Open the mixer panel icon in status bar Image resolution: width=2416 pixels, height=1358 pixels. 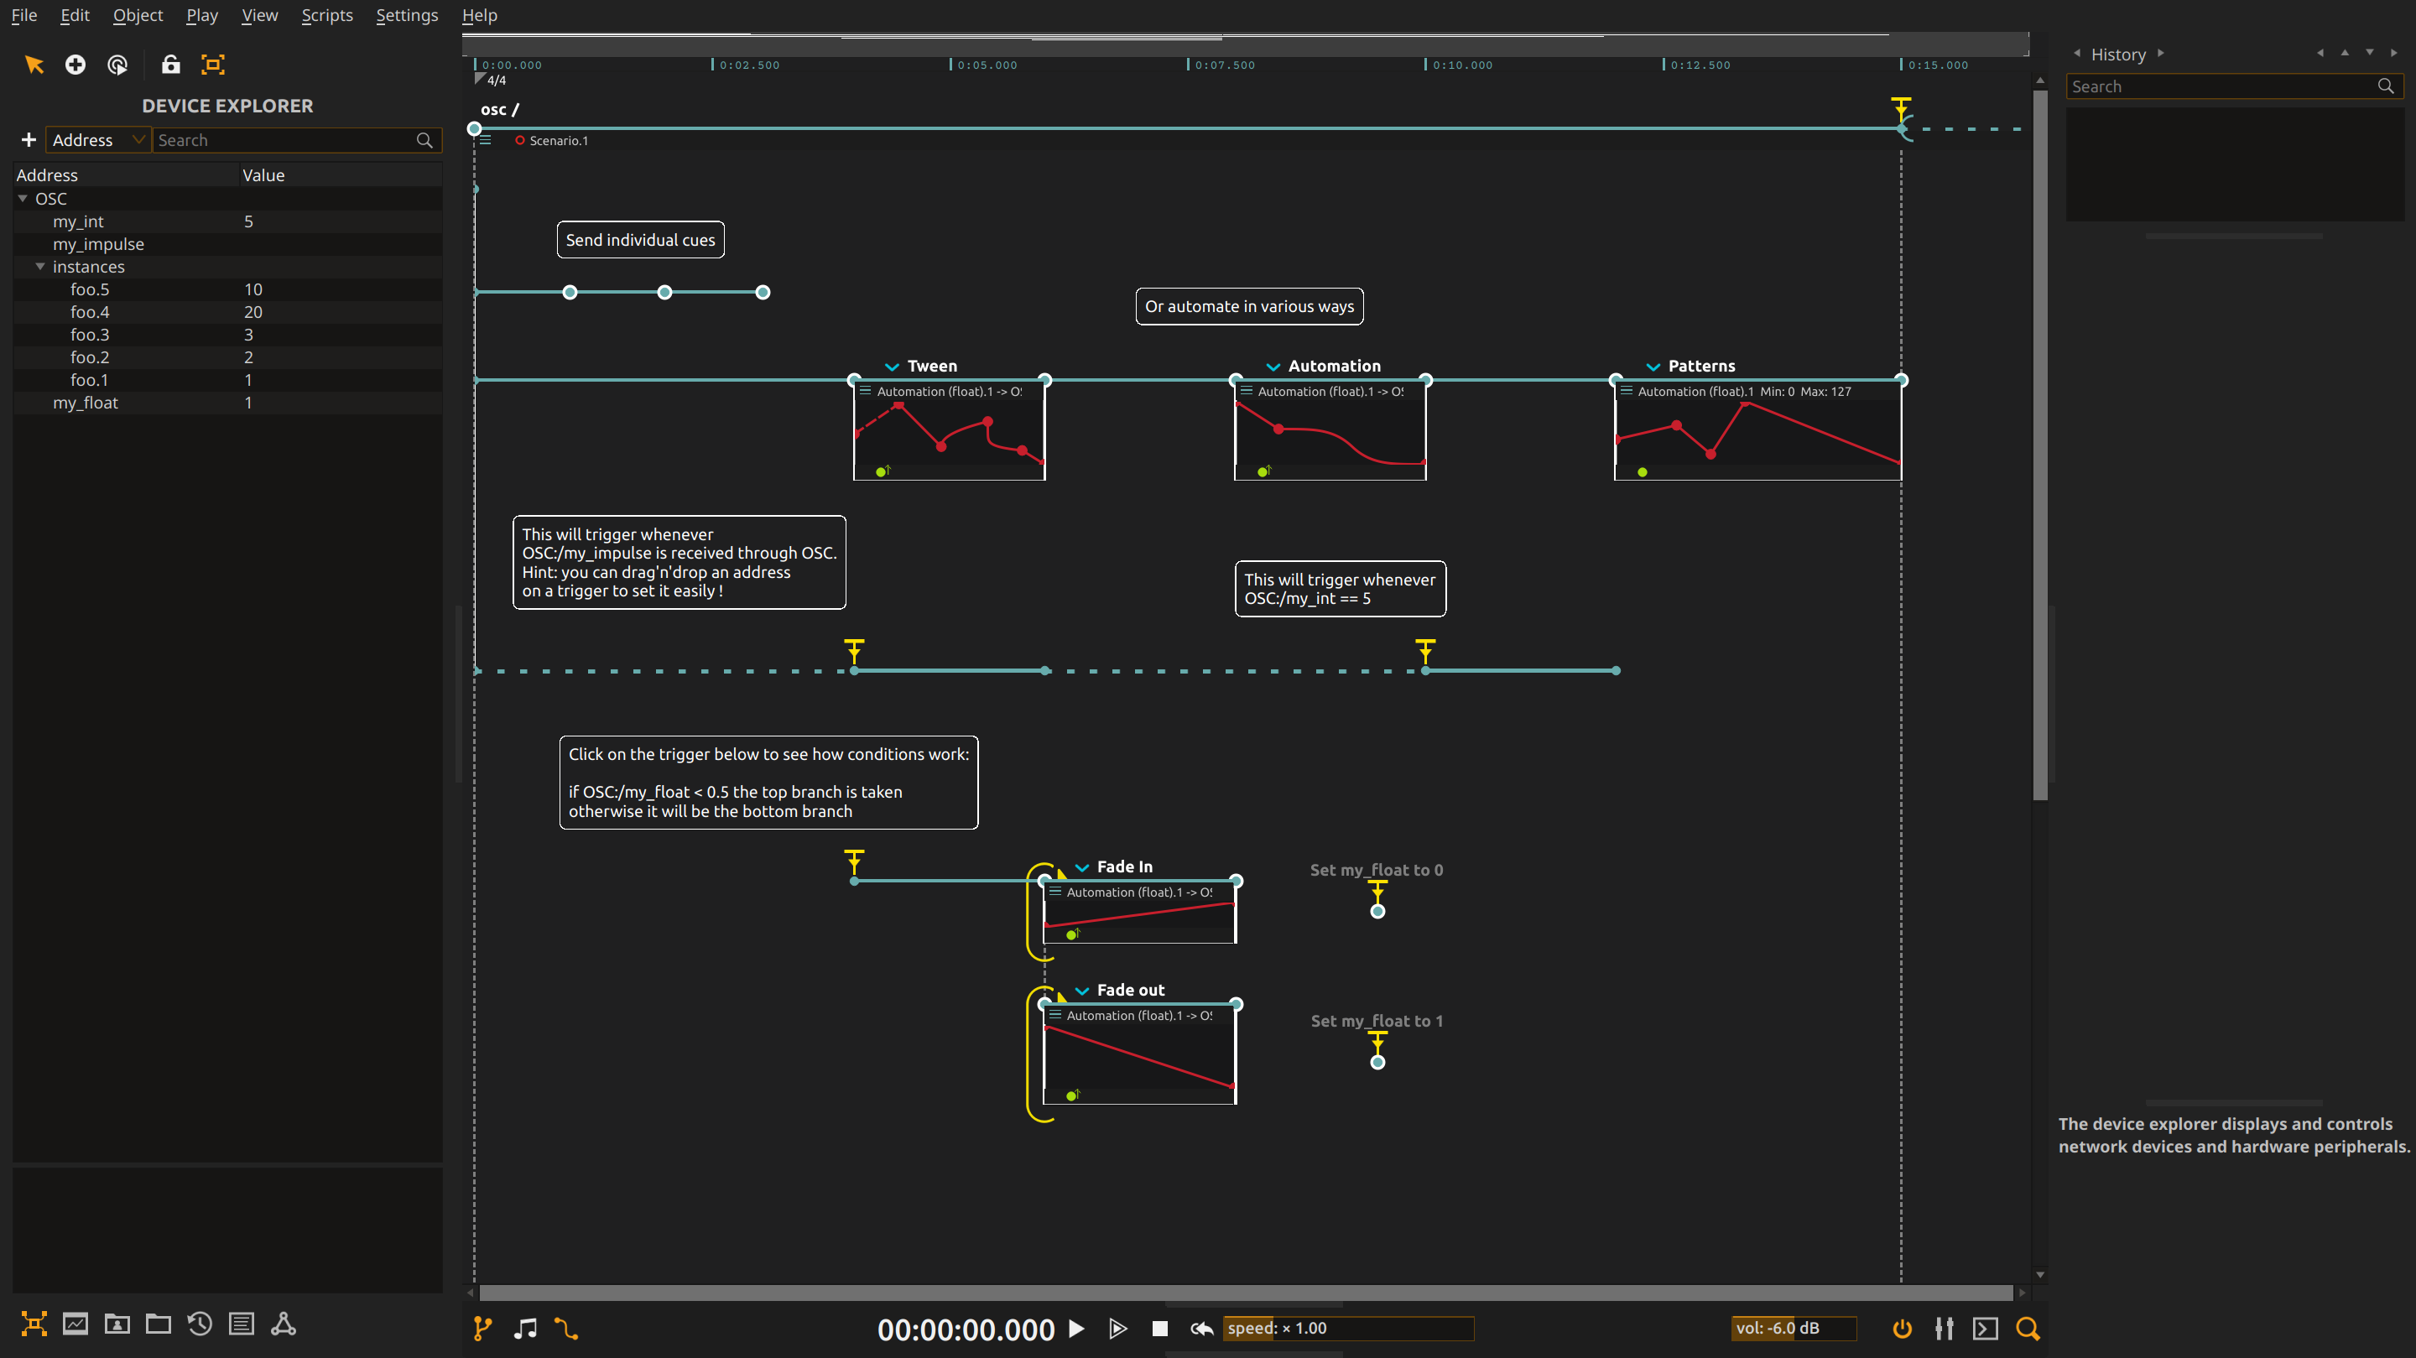1945,1328
